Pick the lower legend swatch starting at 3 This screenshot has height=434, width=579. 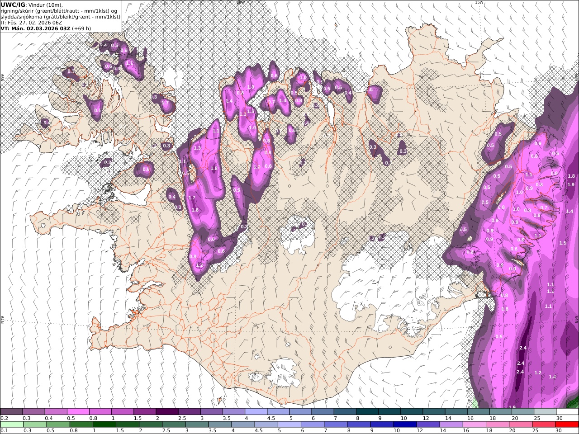point(197,425)
